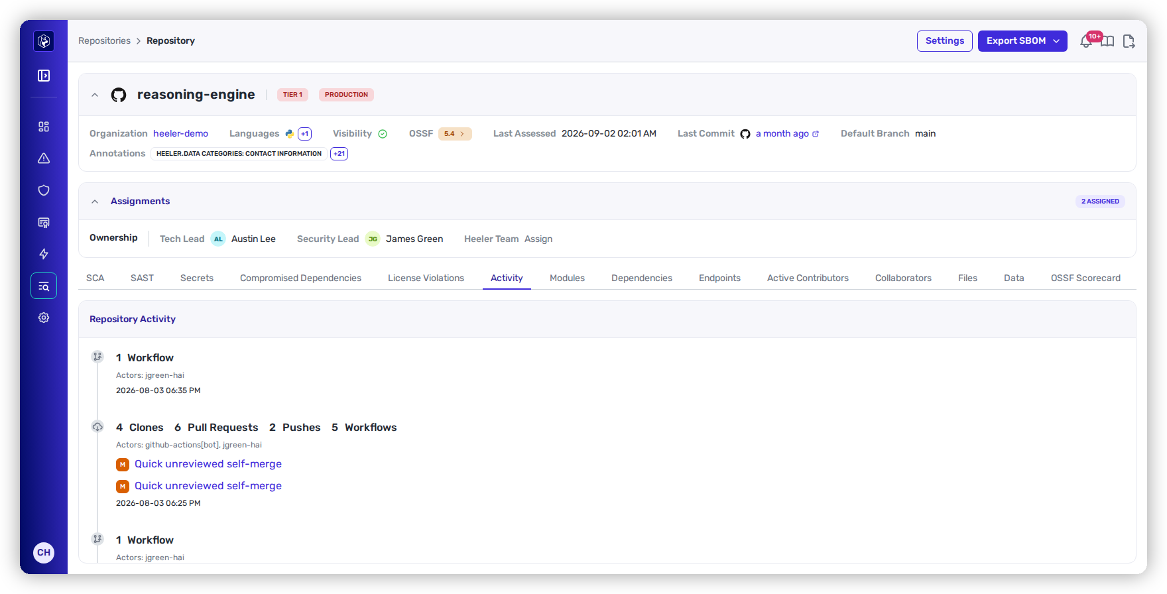Click the first Workflow timeline icon
This screenshot has width=1167, height=594.
point(97,357)
